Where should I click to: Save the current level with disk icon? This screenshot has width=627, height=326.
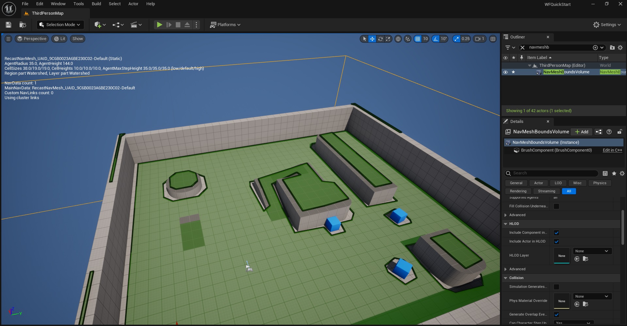point(8,25)
